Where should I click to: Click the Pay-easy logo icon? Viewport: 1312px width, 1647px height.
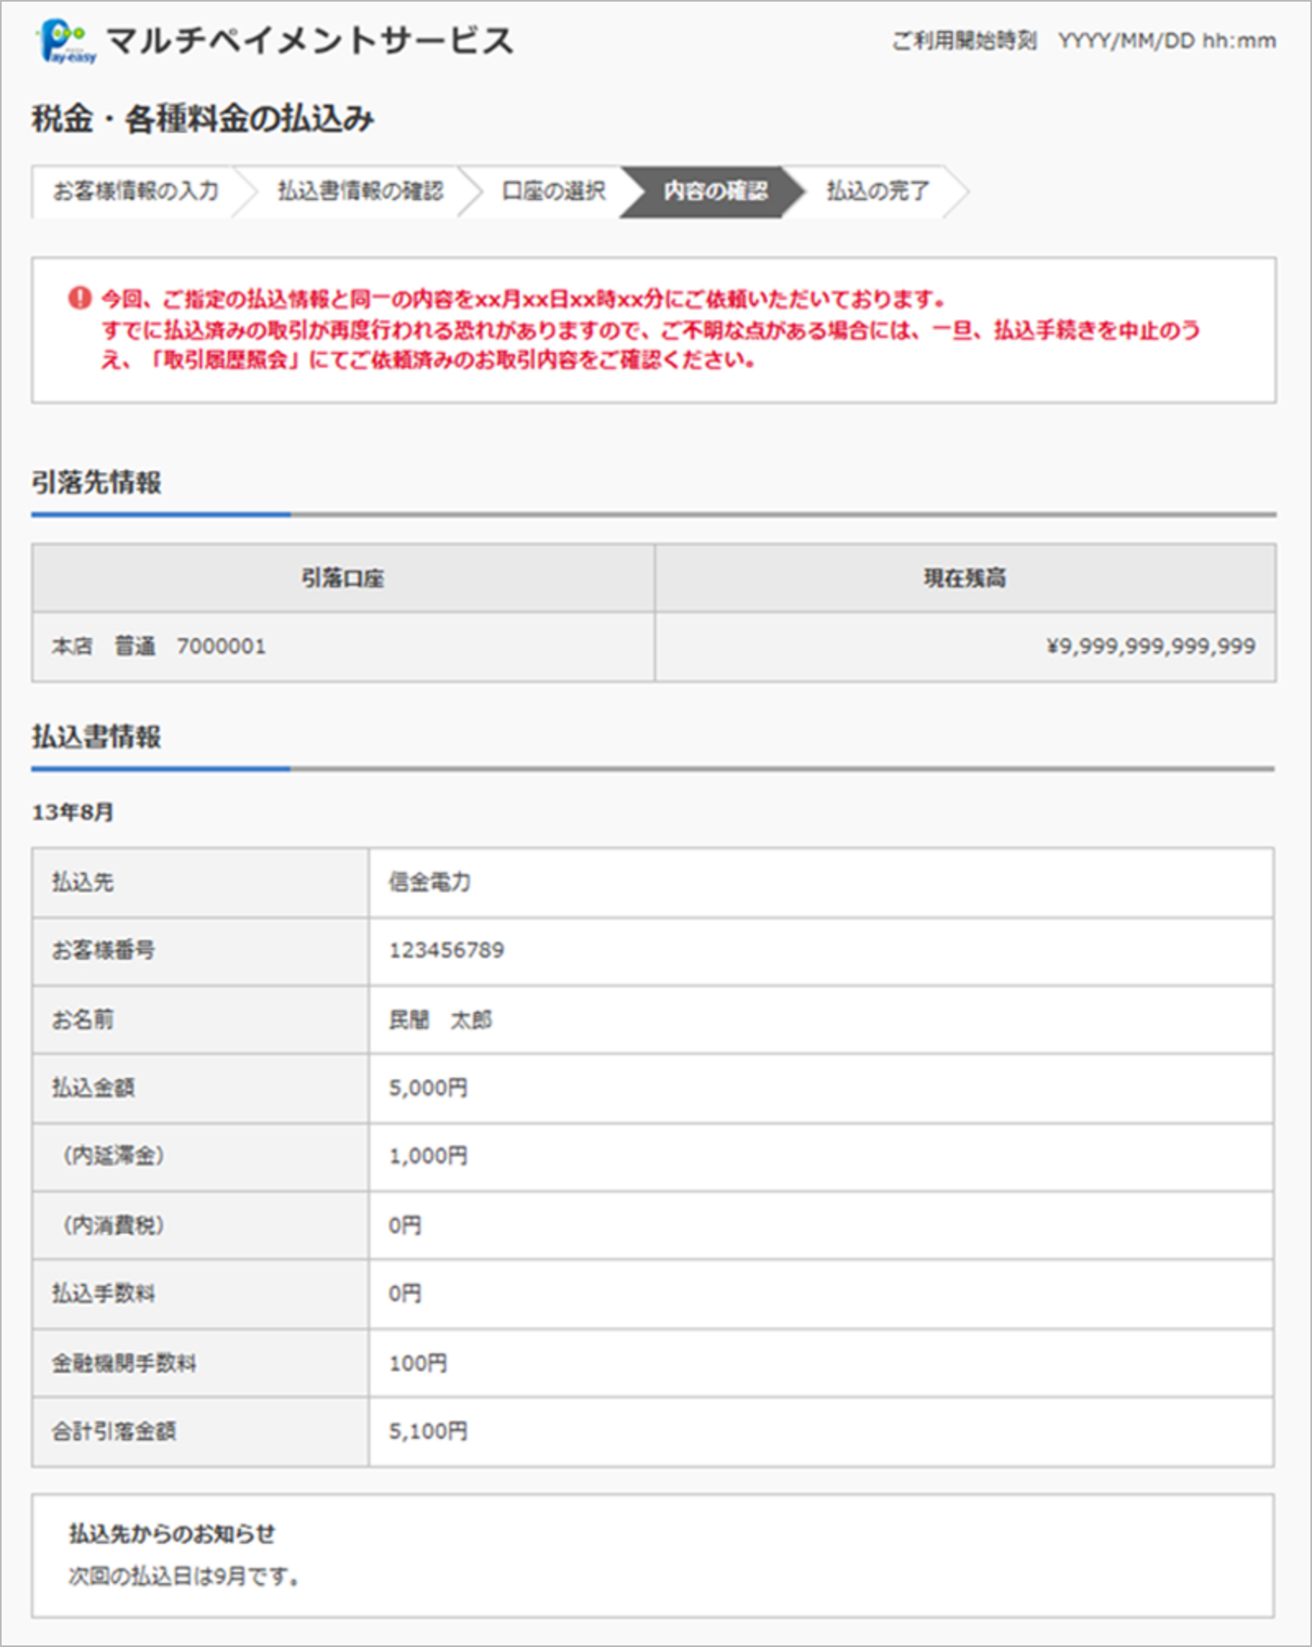67,43
